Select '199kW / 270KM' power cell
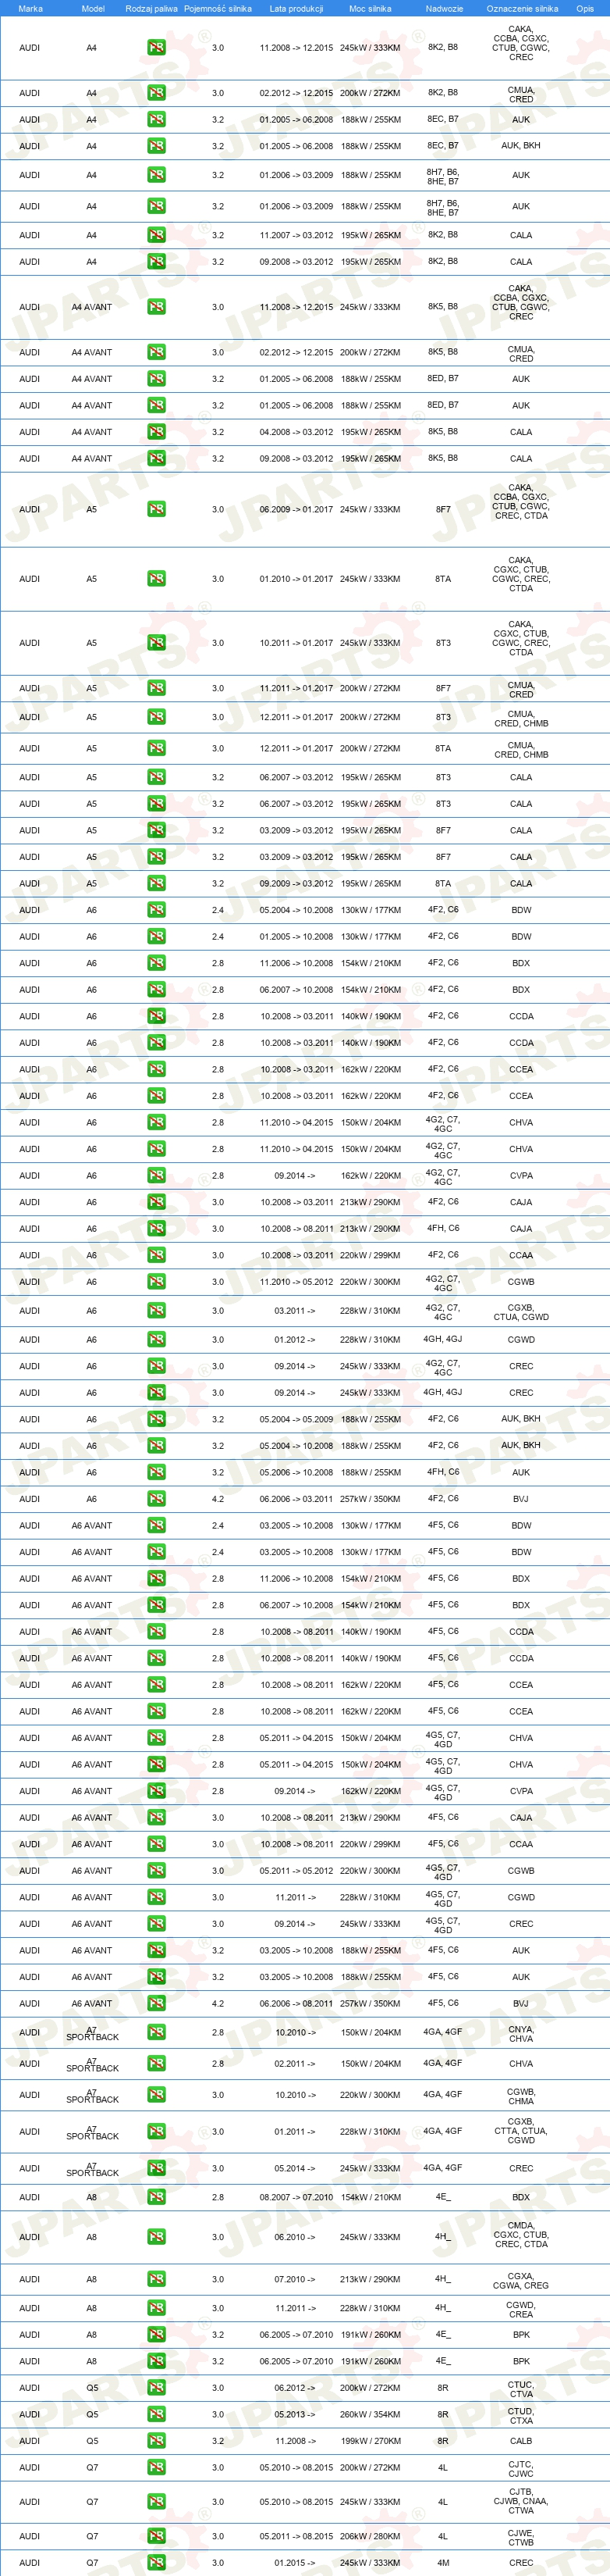The image size is (610, 2576). [x=371, y=2441]
